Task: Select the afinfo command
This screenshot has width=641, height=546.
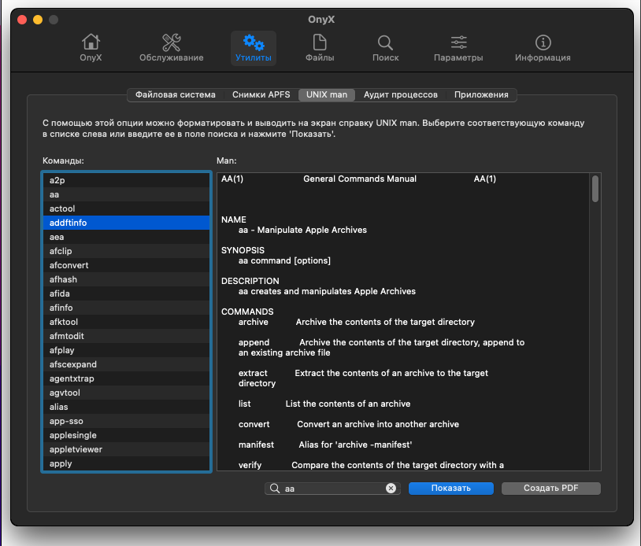Action: point(126,308)
